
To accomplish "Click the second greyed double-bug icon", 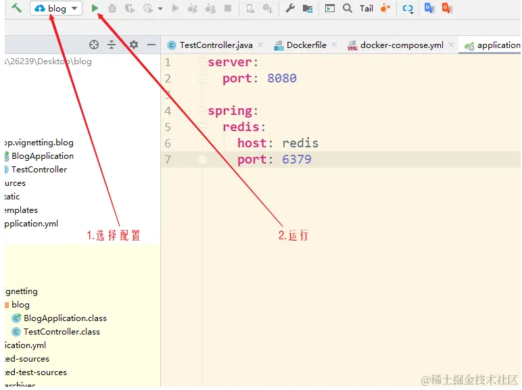I will [x=210, y=8].
